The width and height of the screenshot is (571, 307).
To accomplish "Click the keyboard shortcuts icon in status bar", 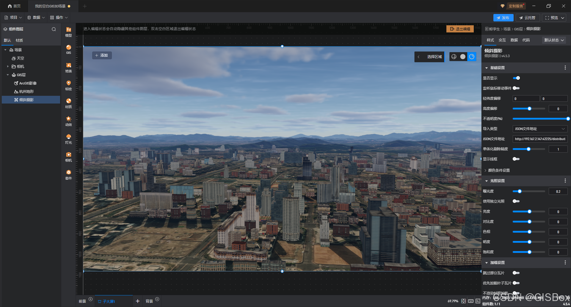I will 471,301.
